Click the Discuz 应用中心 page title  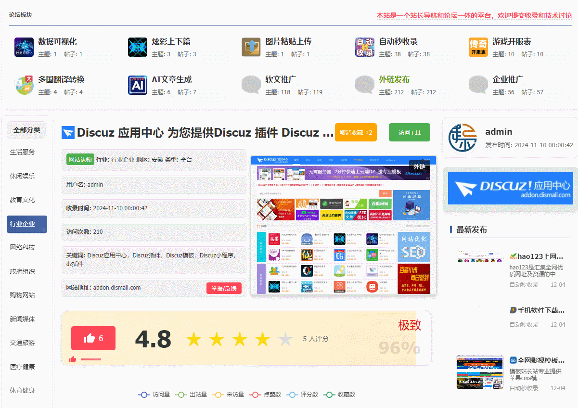click(206, 133)
